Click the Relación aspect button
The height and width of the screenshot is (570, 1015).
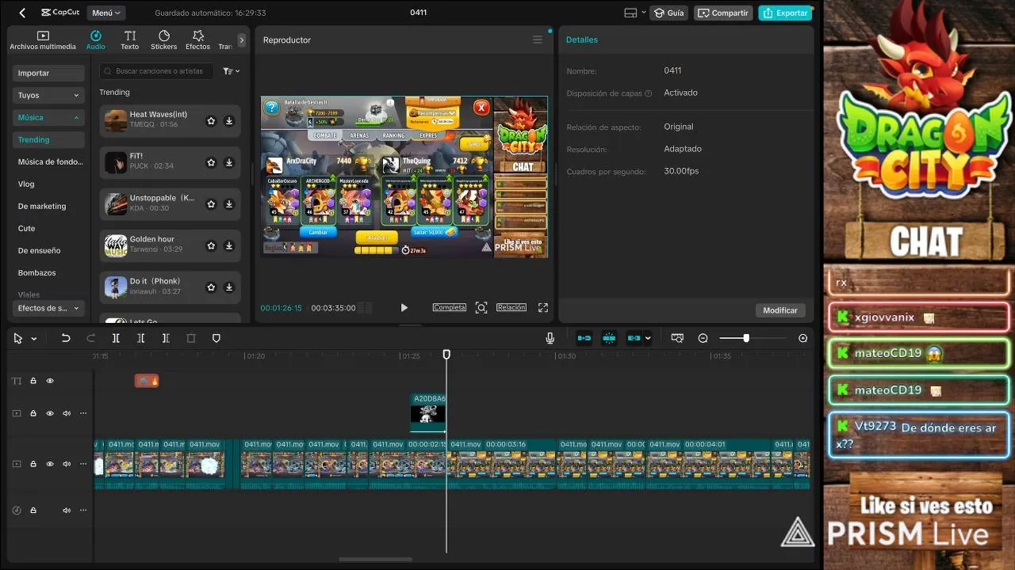[x=511, y=307]
